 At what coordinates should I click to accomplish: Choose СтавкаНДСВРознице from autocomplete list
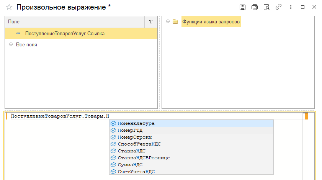(x=191, y=158)
